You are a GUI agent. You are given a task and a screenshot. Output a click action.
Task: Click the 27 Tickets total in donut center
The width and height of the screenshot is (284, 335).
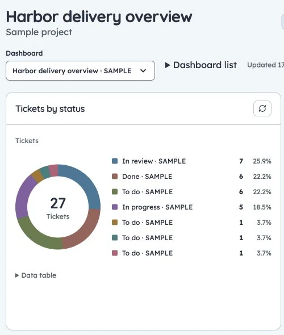58,208
